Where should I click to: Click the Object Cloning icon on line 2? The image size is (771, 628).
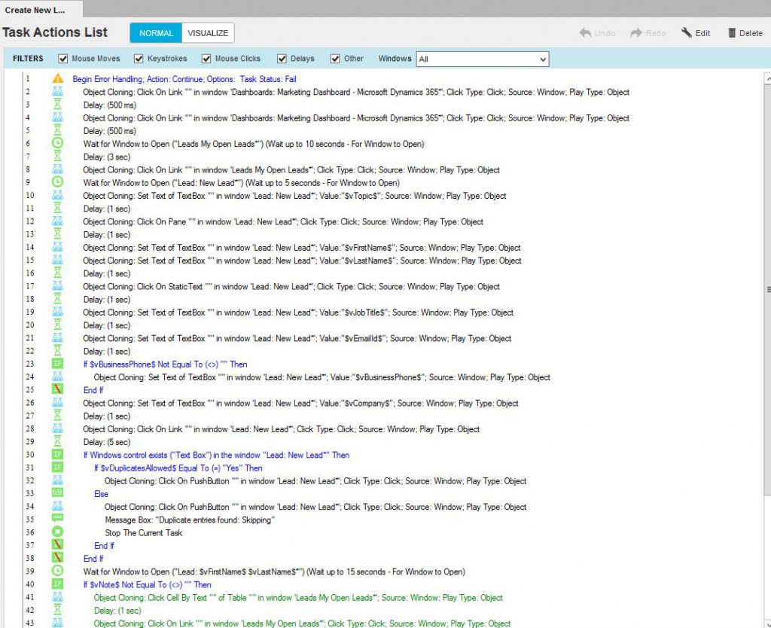pyautogui.click(x=57, y=92)
